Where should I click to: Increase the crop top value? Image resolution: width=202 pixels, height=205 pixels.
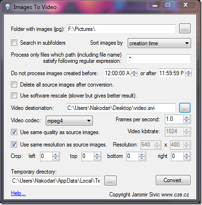[x=97, y=155]
